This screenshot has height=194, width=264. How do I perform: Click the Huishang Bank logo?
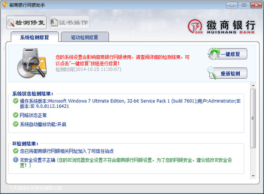tap(222, 27)
